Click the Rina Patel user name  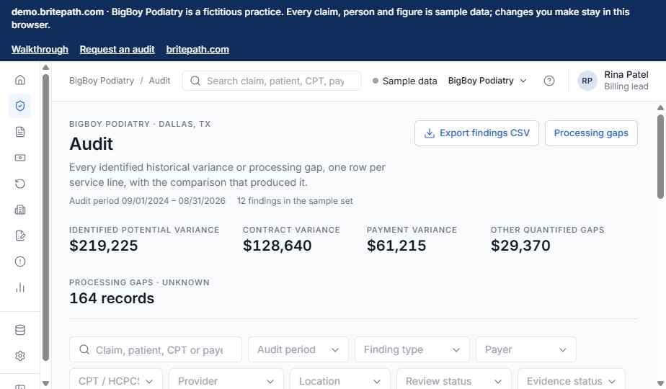[626, 75]
